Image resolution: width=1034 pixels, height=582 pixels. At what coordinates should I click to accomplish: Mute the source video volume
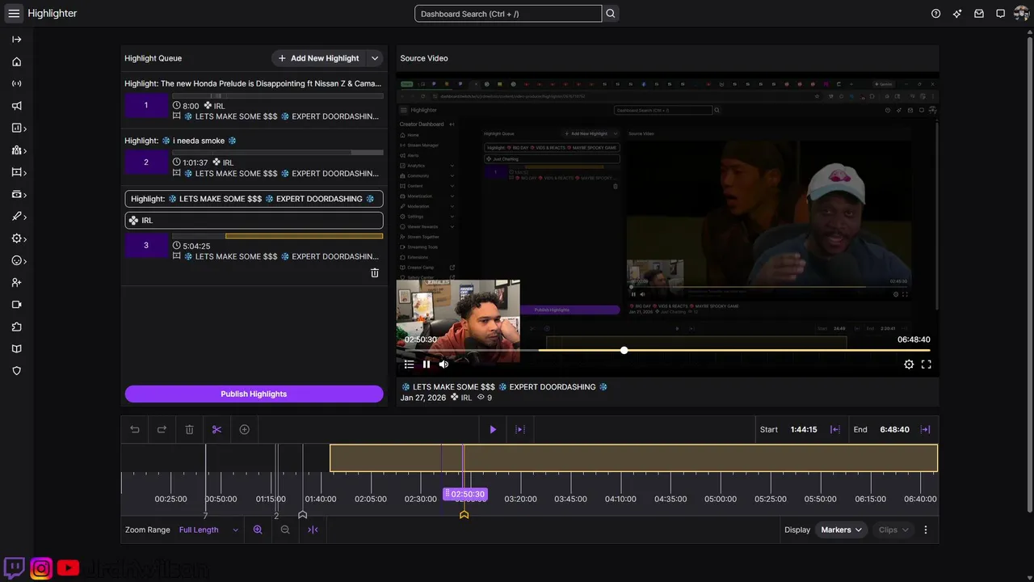[x=443, y=364]
